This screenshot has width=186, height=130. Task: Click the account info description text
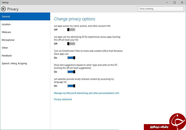[82, 26]
